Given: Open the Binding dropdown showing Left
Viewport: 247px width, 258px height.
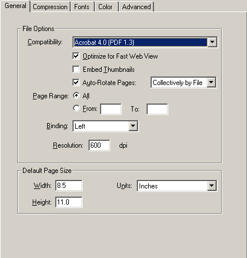Looking at the screenshot, I should coord(106,126).
